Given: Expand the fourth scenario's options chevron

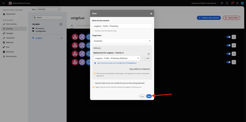Looking at the screenshot, I should [x=234, y=62].
